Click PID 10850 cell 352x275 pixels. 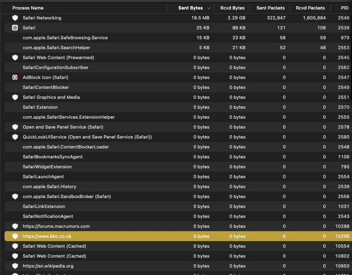342,266
